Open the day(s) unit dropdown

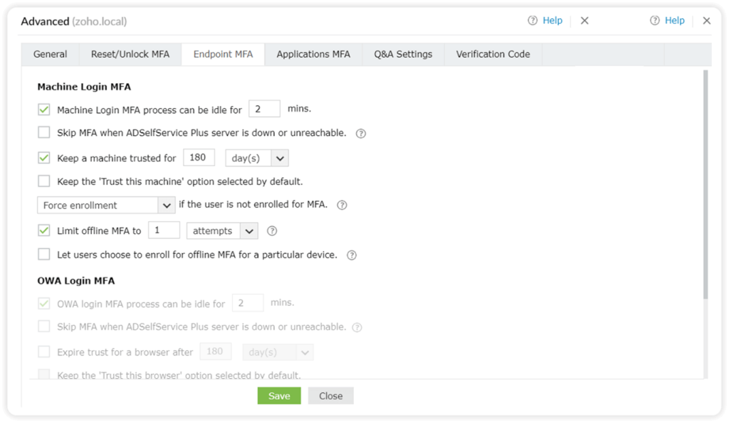pyautogui.click(x=256, y=158)
